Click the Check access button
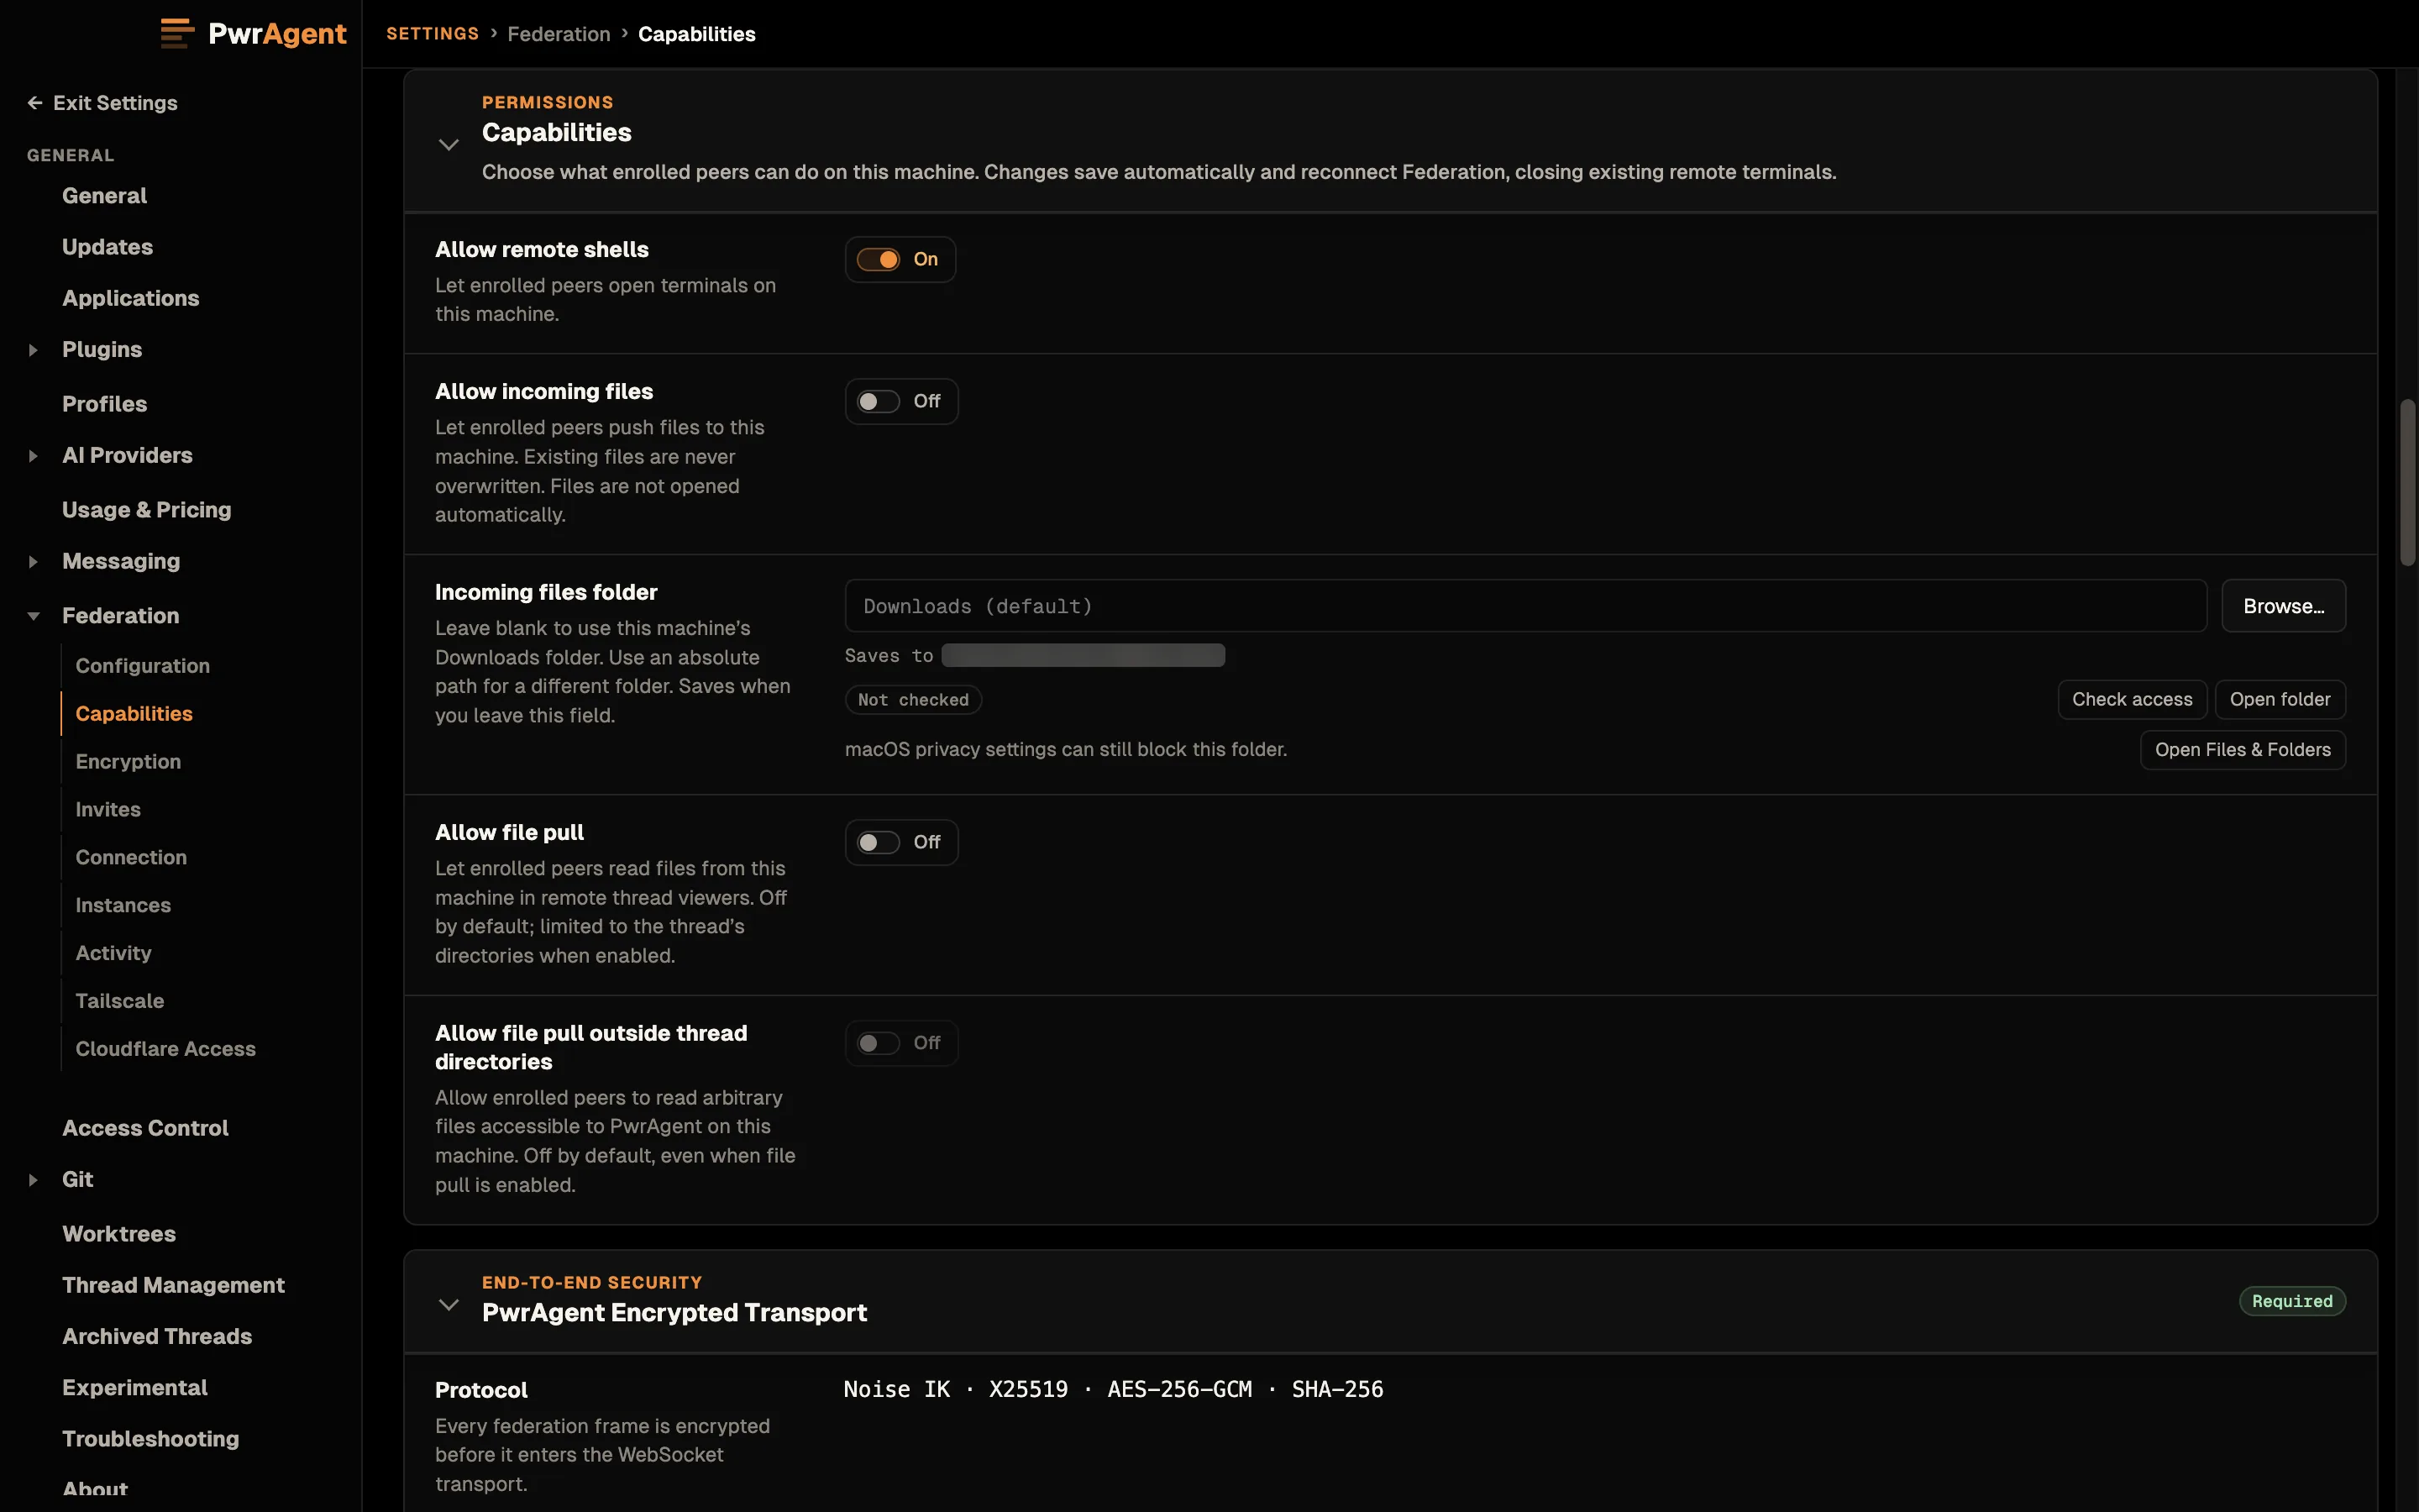Screen dimensions: 2419x1512 pos(2131,700)
